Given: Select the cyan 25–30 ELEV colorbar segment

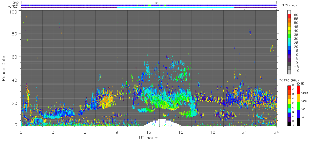Looking at the screenshot, I should click(x=289, y=41).
